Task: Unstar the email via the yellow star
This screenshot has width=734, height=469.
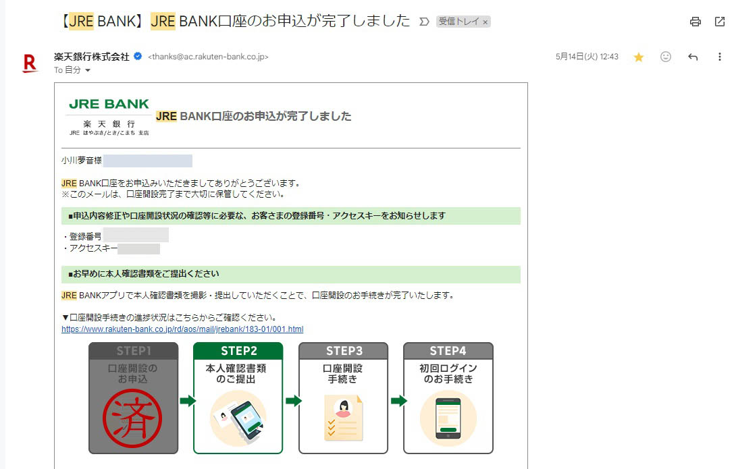Action: (x=638, y=57)
